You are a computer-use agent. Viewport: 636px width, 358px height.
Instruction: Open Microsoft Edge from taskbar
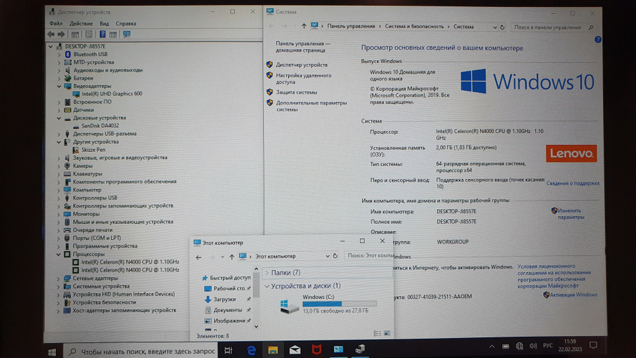point(251,350)
